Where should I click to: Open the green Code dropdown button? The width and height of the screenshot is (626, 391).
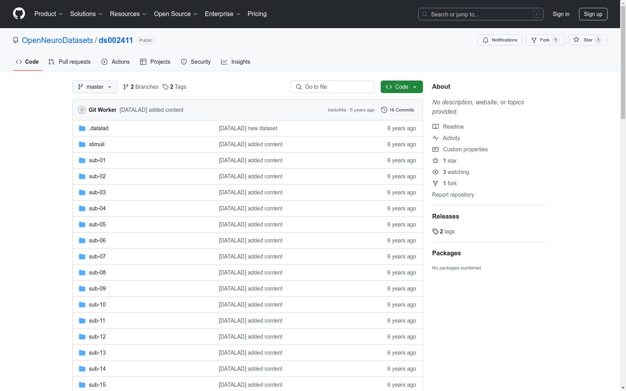point(401,87)
